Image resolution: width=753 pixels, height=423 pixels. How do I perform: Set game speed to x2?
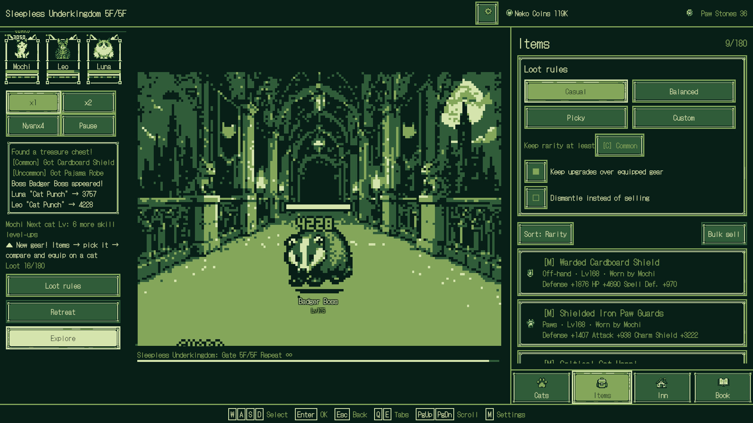tap(88, 103)
